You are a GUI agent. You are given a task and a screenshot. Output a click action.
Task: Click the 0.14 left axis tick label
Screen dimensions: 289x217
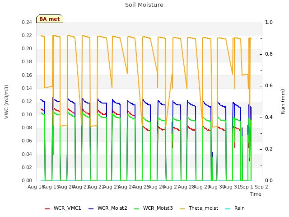(27, 88)
